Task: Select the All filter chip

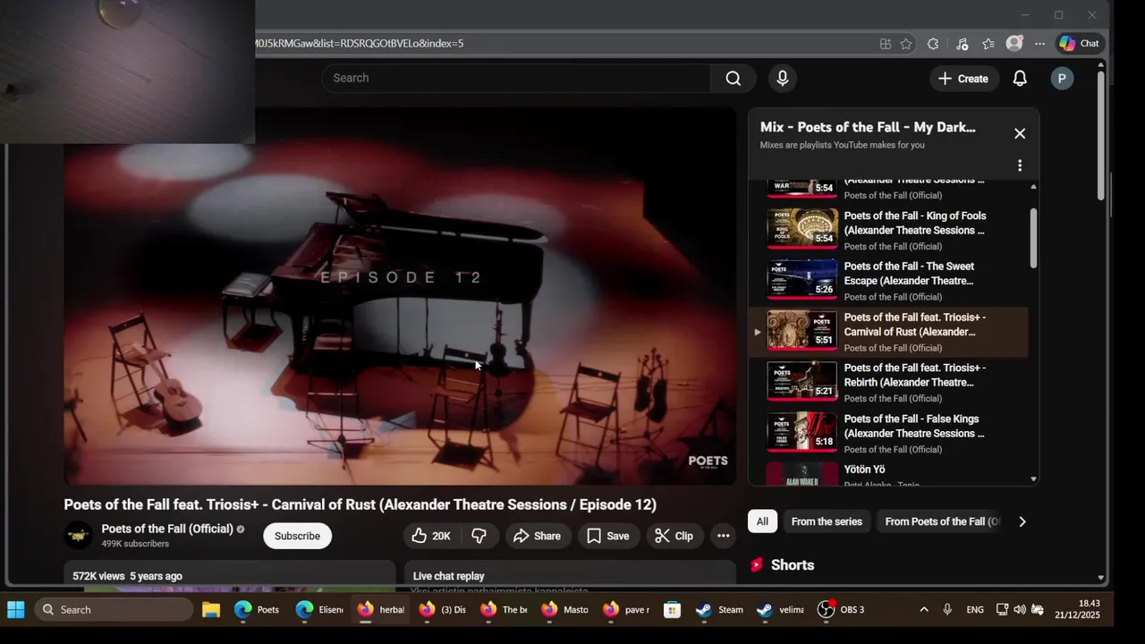Action: point(762,521)
